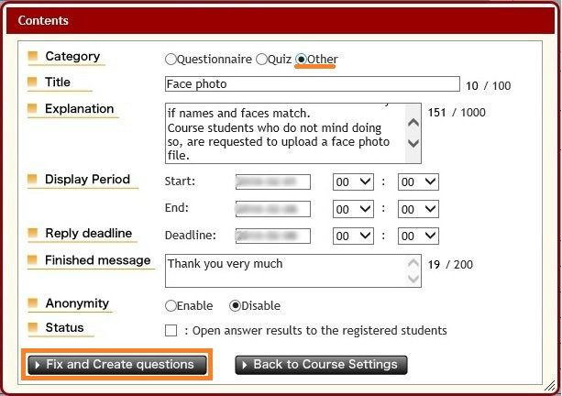Click the End date input field
Screen dimensions: 562x396
(x=272, y=209)
